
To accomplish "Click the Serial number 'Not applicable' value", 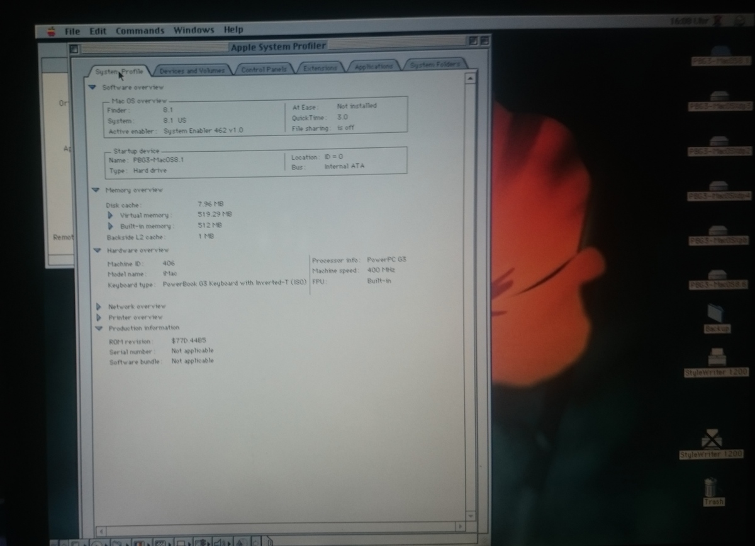I will [x=193, y=351].
